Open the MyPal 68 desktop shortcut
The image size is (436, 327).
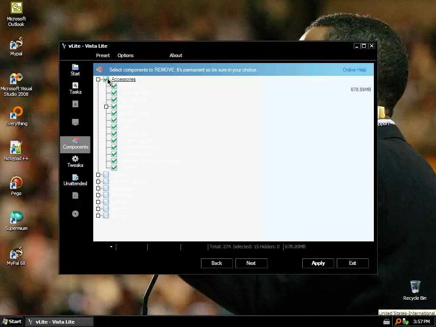(x=16, y=256)
